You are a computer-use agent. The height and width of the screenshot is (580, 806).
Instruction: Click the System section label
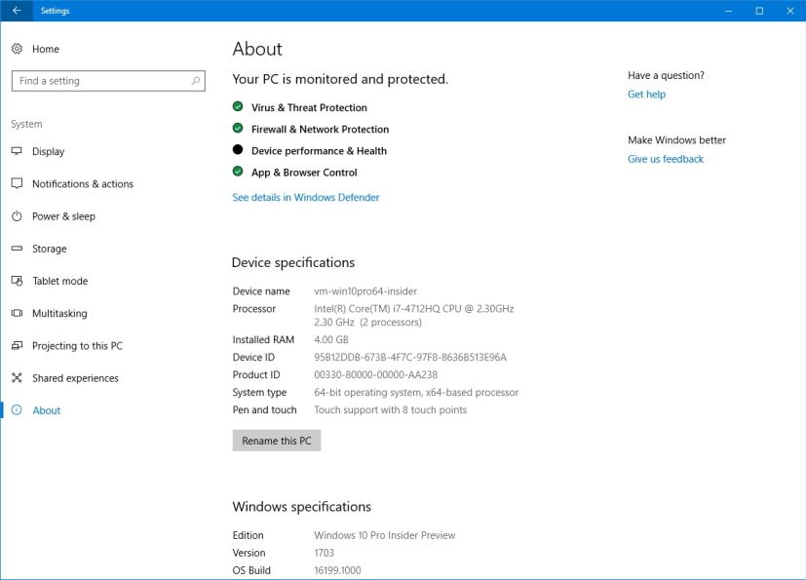(x=25, y=124)
